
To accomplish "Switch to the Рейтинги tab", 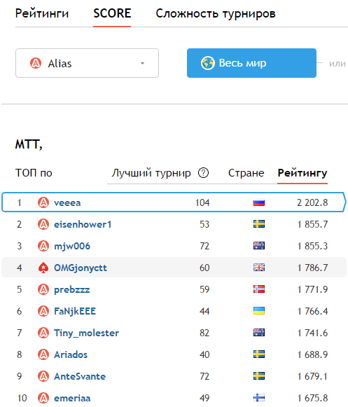I will pos(42,13).
